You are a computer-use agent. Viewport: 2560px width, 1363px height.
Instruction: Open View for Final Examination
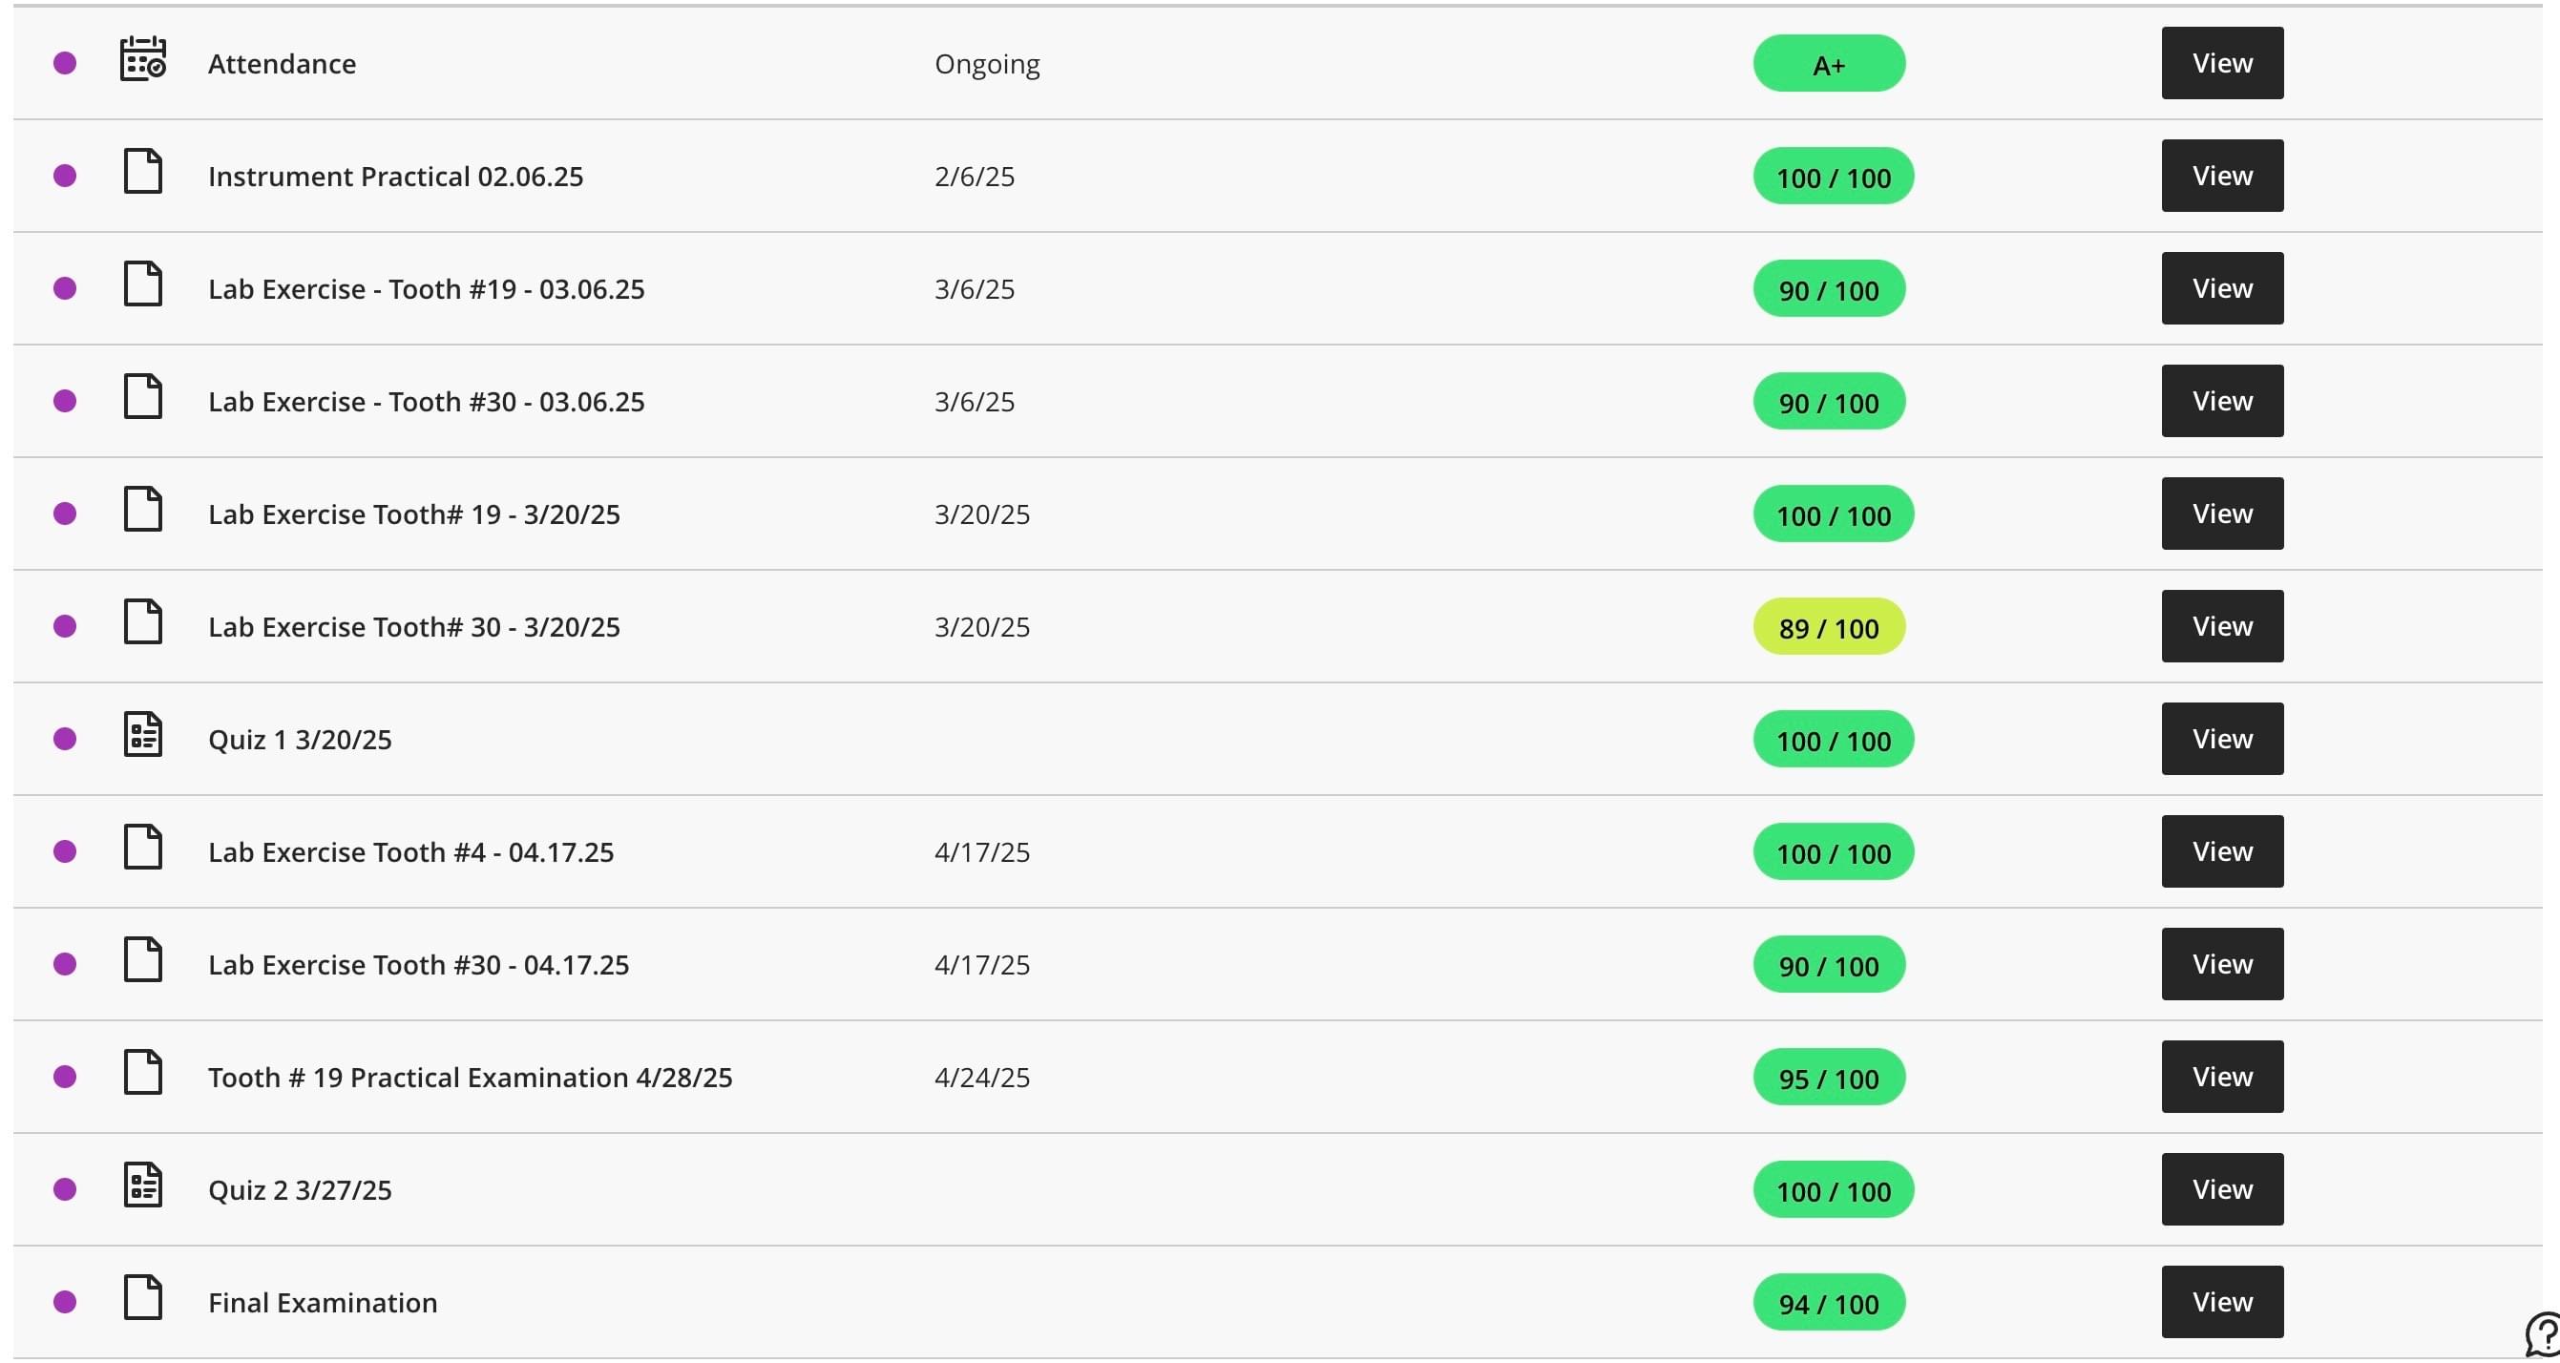2222,1303
